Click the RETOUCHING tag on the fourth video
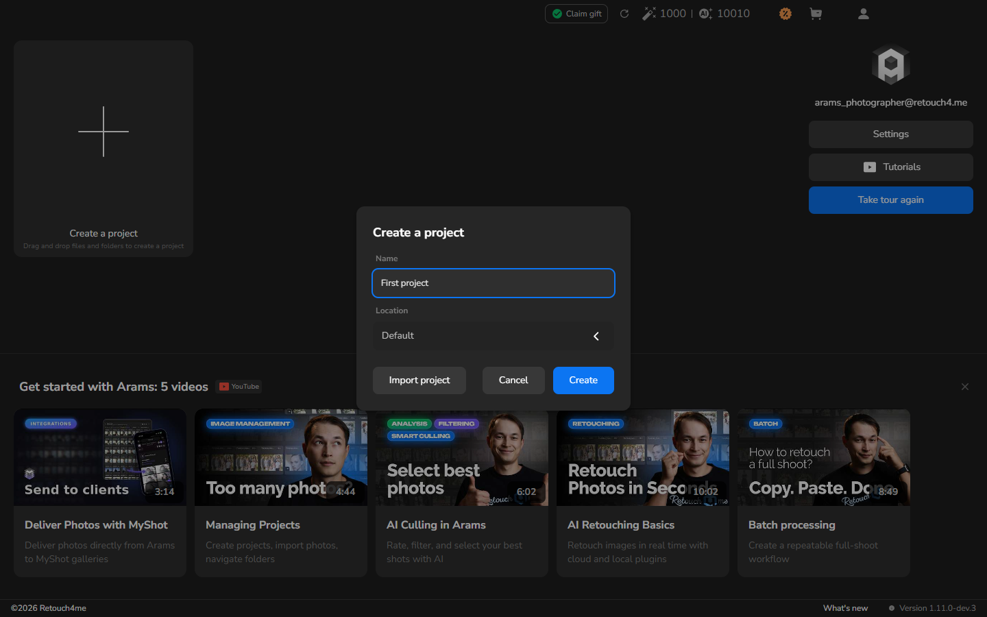Image resolution: width=987 pixels, height=617 pixels. click(596, 424)
